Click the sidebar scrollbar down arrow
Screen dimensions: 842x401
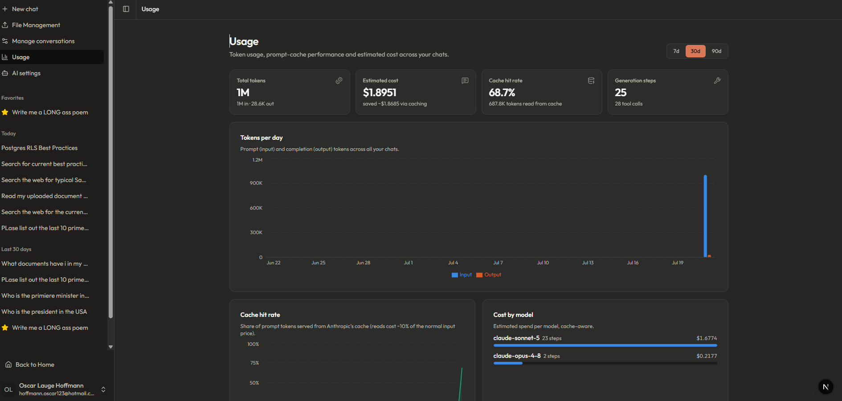point(110,347)
